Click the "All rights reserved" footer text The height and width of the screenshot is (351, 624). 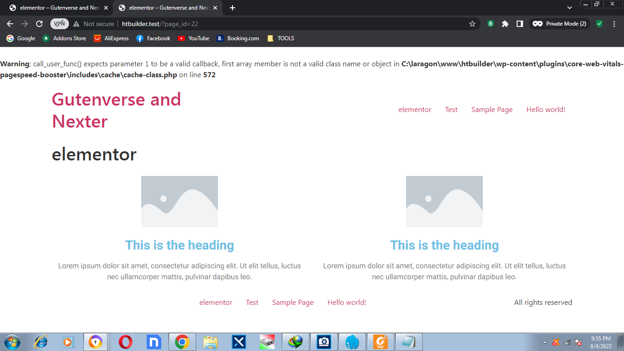543,303
